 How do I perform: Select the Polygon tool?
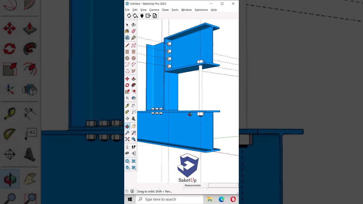pos(134,58)
